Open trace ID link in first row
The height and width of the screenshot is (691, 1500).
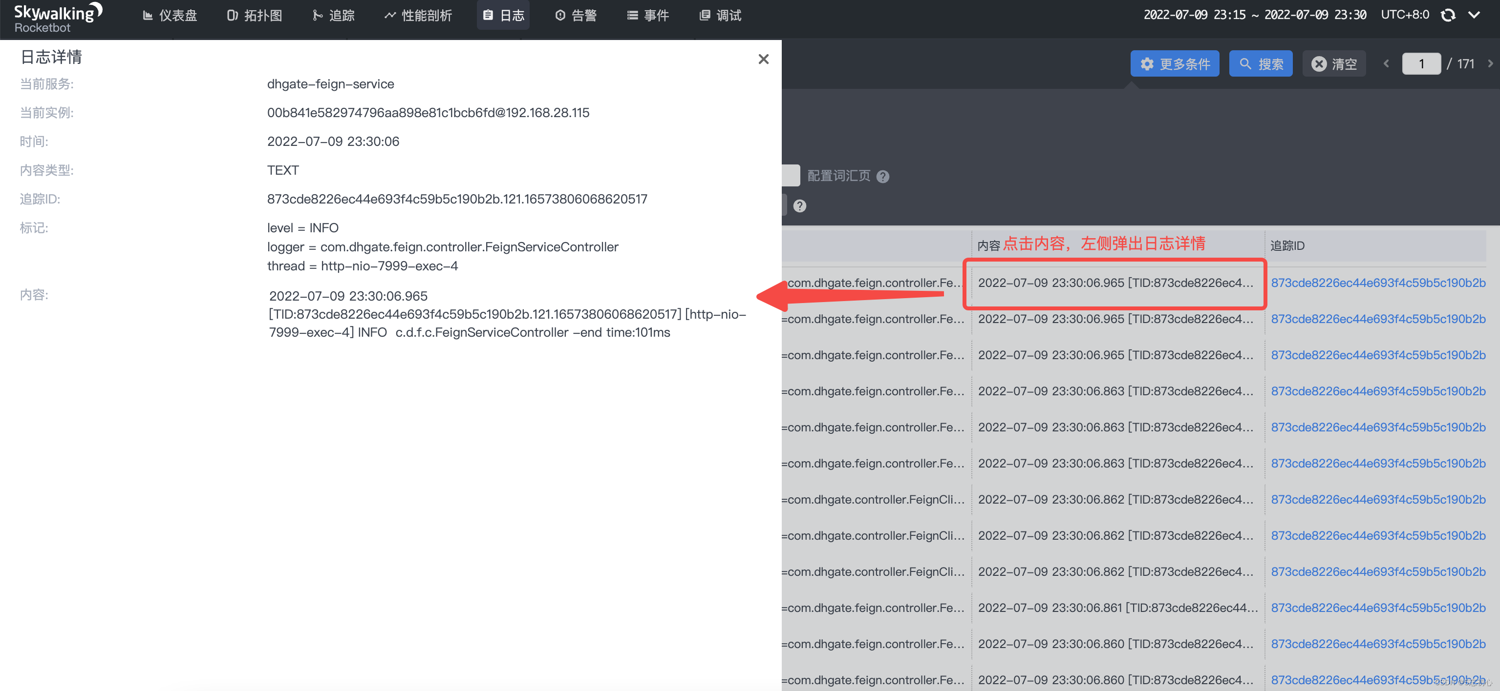[1378, 283]
